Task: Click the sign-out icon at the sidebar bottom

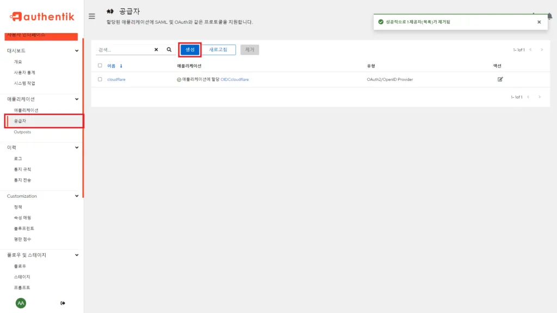Action: [x=63, y=303]
